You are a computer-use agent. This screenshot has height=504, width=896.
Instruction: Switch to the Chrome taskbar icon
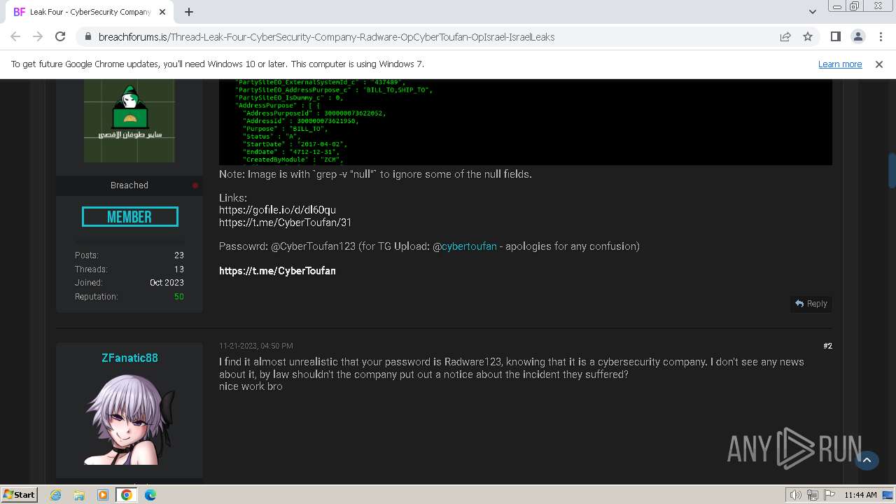coord(127,495)
